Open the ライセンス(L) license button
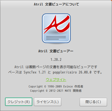 click(48, 102)
